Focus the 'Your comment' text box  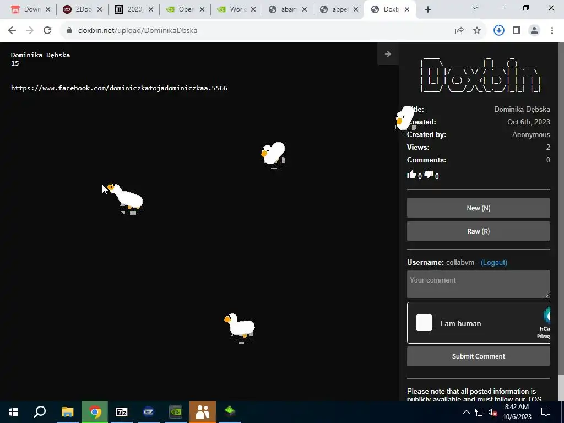pyautogui.click(x=479, y=284)
